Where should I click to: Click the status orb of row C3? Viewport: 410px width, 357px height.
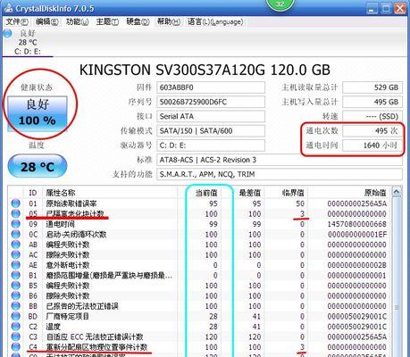click(x=15, y=336)
